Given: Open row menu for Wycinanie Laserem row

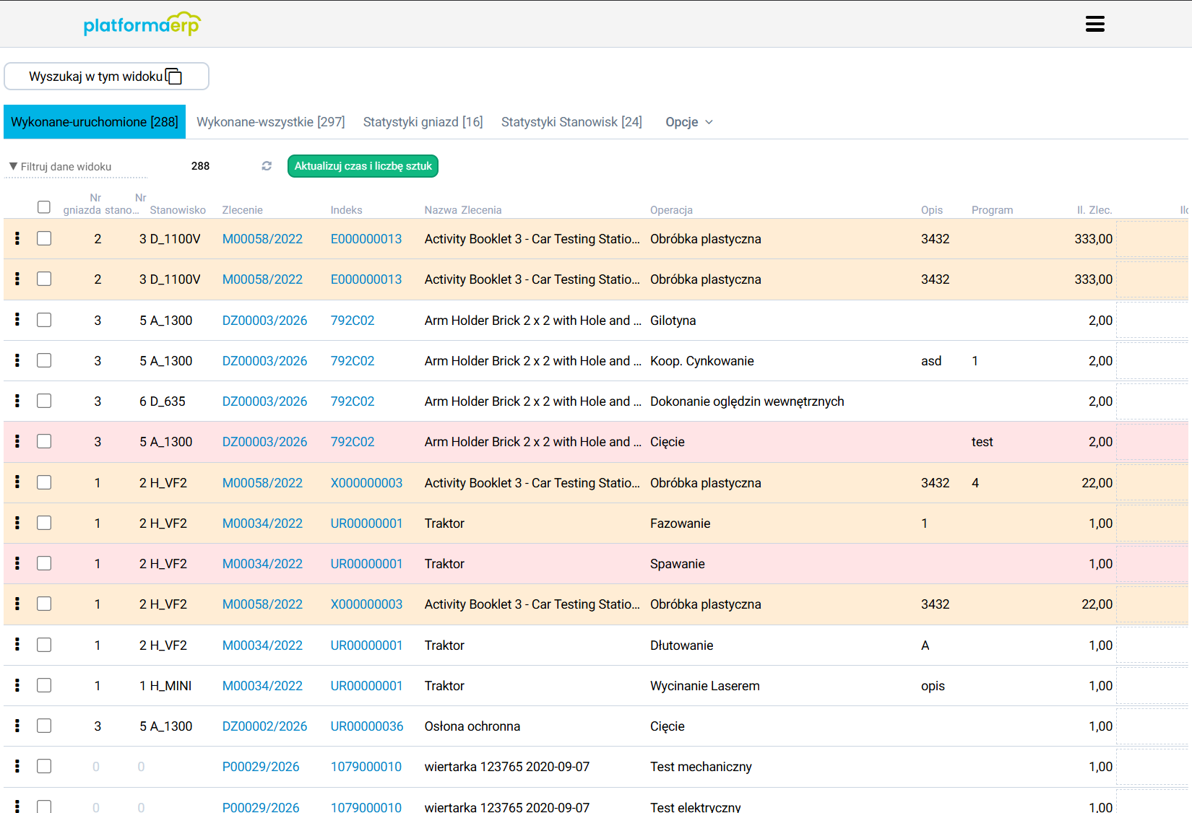Looking at the screenshot, I should [x=17, y=684].
